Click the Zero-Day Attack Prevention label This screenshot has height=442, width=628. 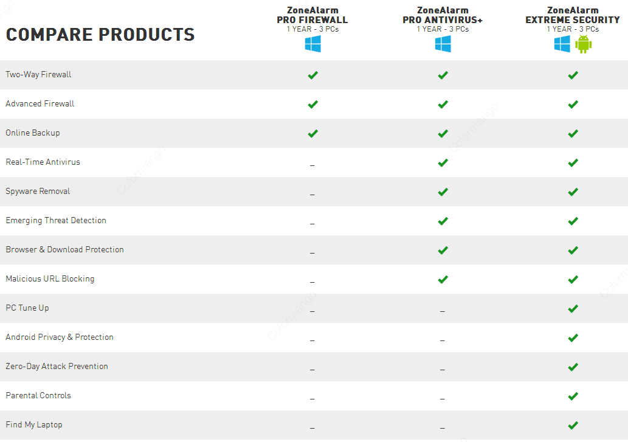pyautogui.click(x=57, y=367)
